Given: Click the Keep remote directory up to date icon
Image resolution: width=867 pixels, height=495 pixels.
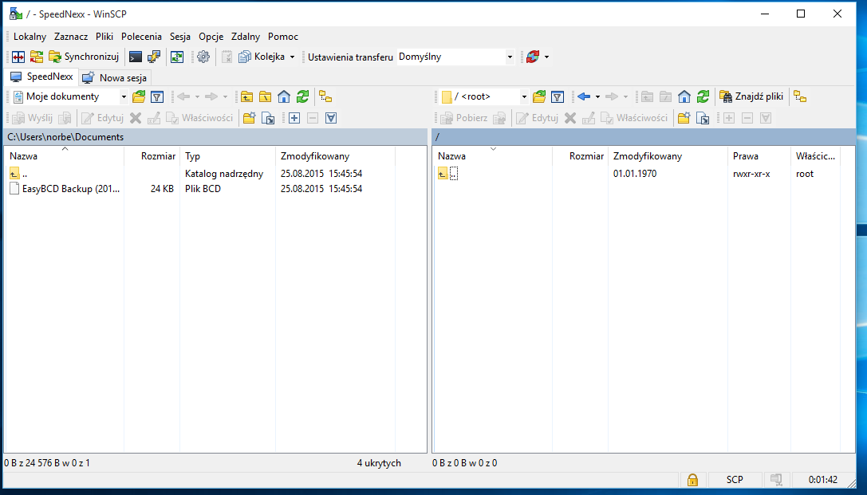Looking at the screenshot, I should pos(177,57).
